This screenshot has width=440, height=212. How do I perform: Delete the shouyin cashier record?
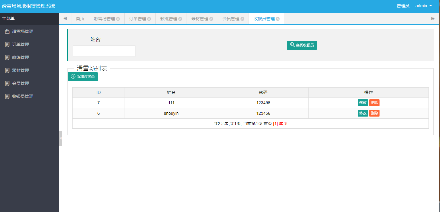pos(374,113)
